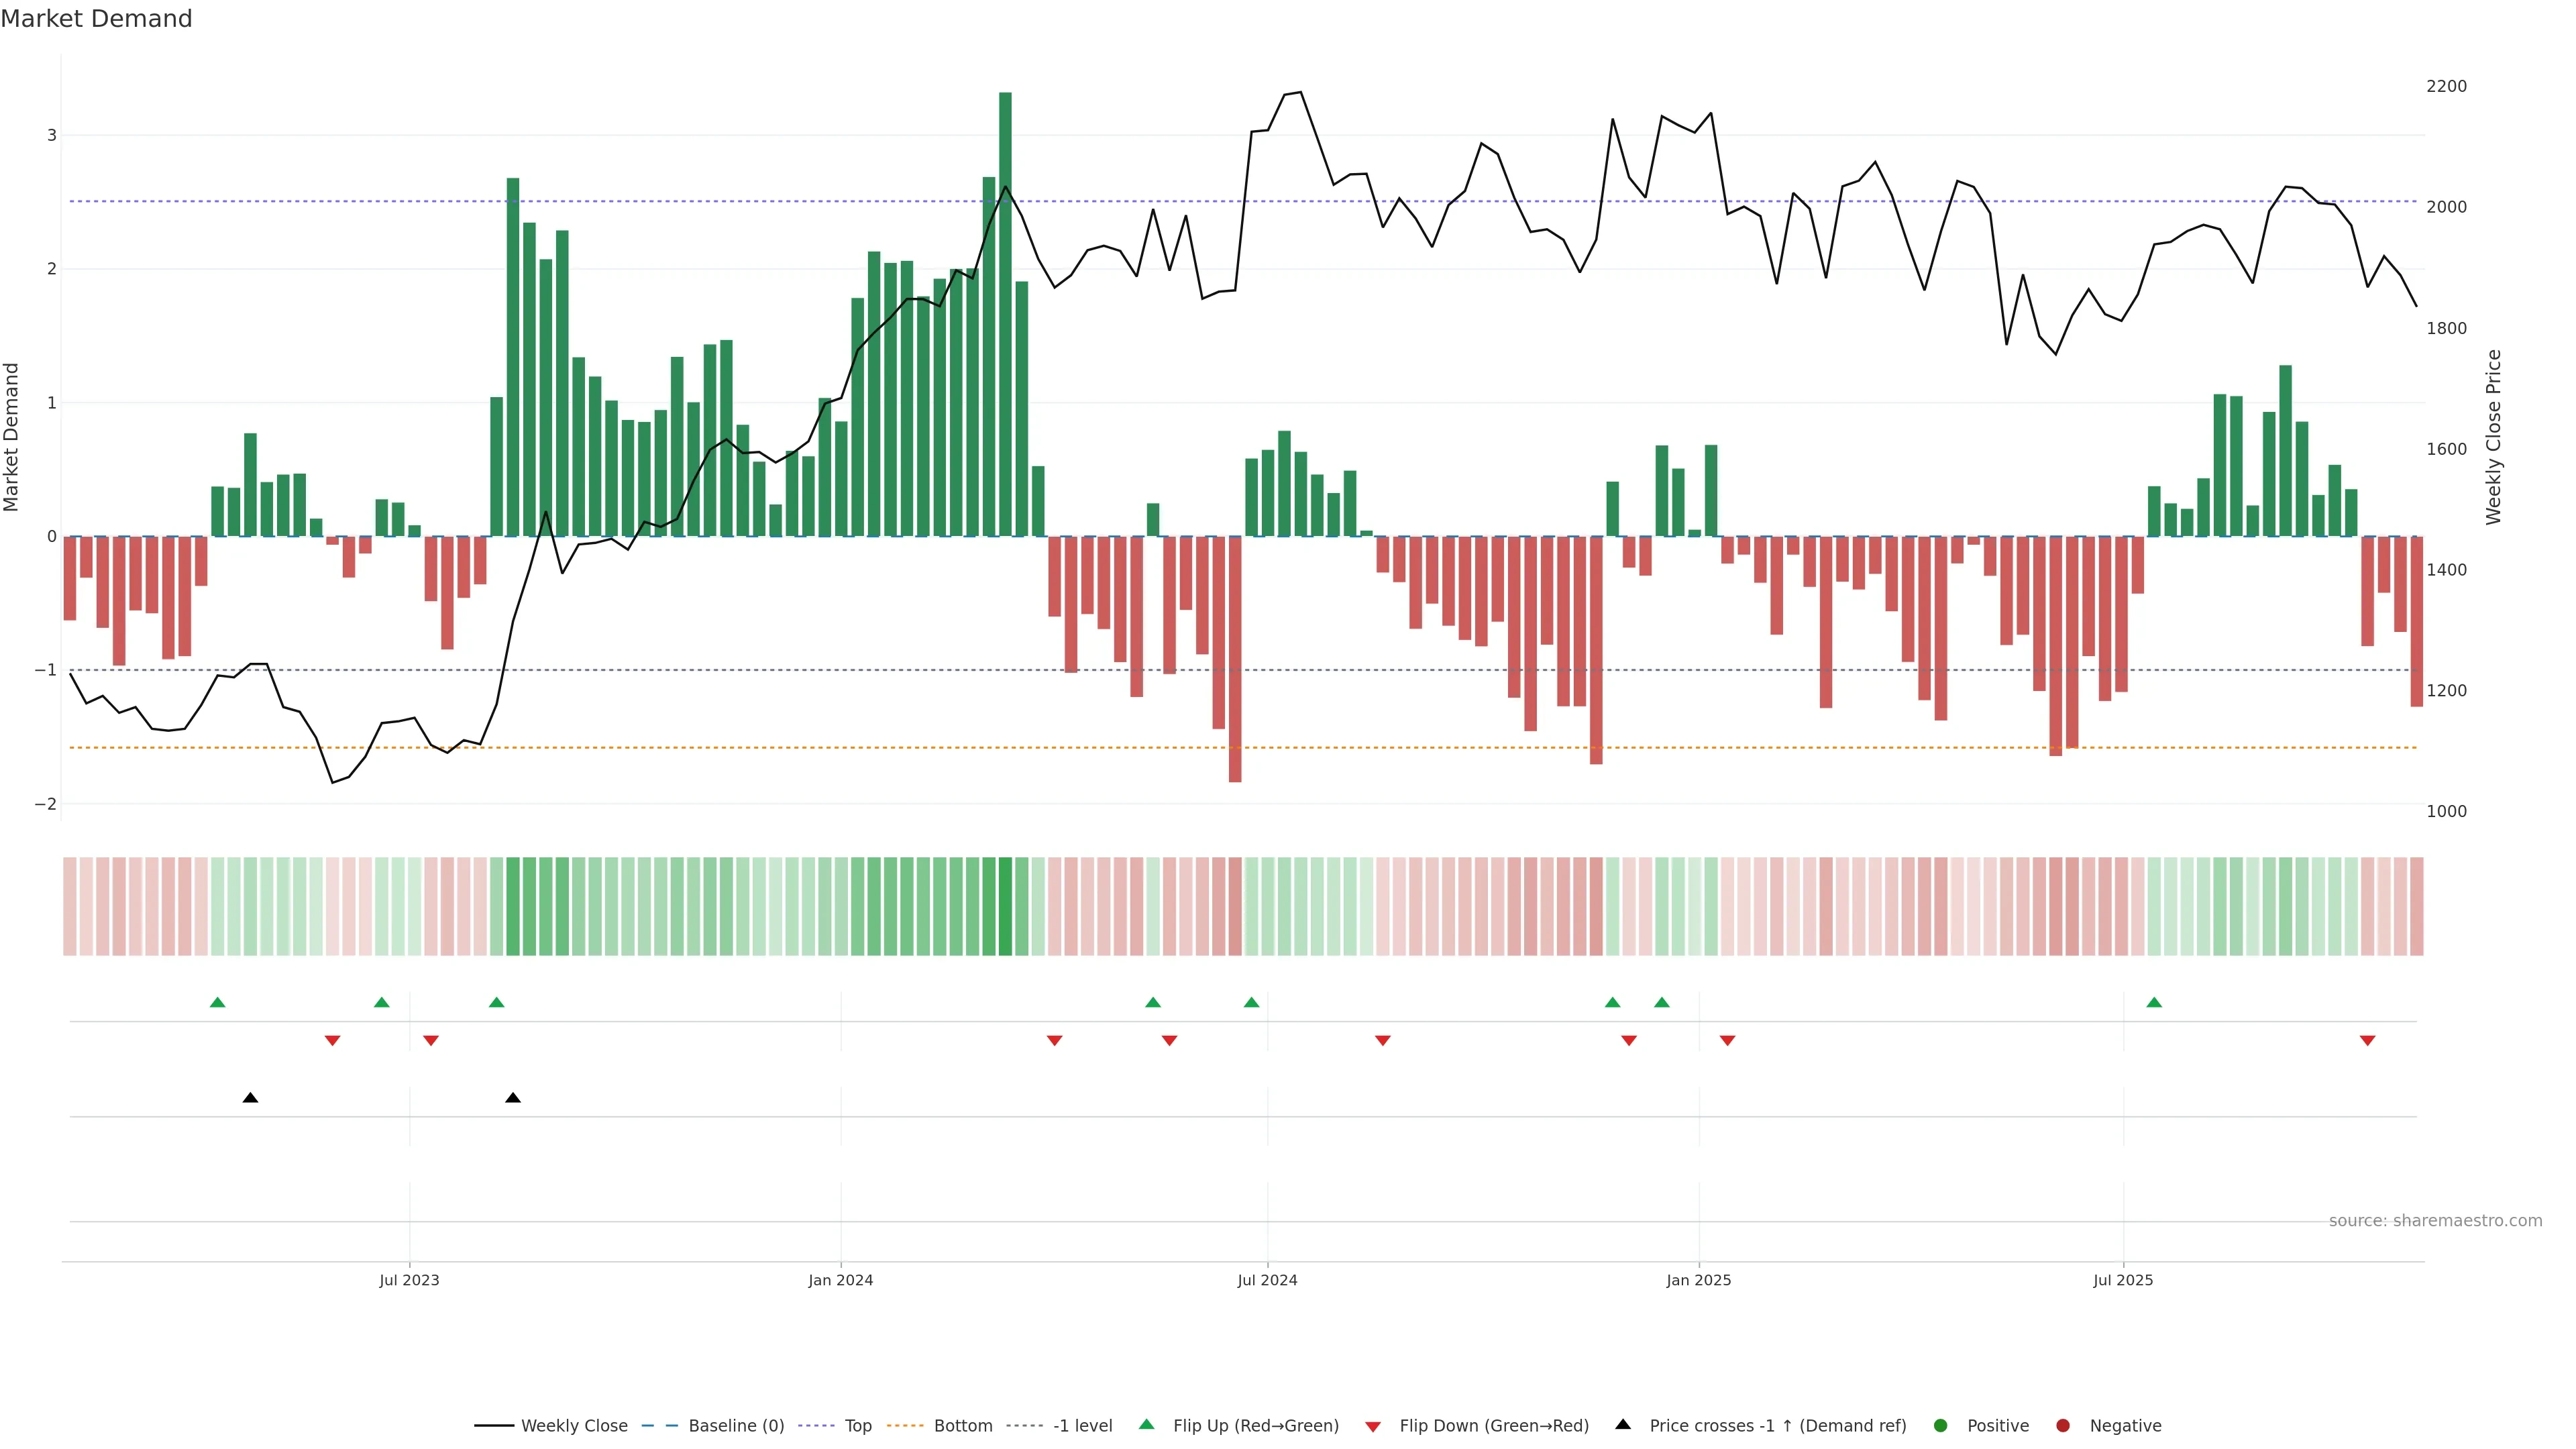Toggle the Top dotted line legend
Screen dimensions: 2576x1449
pyautogui.click(x=857, y=1425)
